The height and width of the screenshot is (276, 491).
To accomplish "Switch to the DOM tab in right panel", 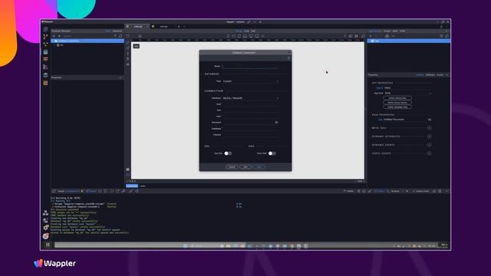I will [402, 31].
